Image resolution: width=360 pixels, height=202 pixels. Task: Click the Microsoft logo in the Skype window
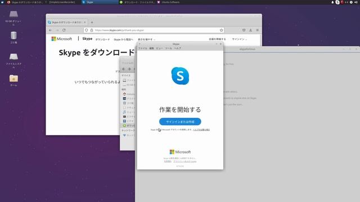coord(180,152)
